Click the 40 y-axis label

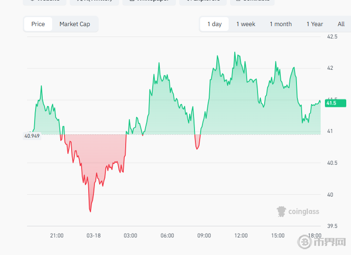[x=330, y=195]
